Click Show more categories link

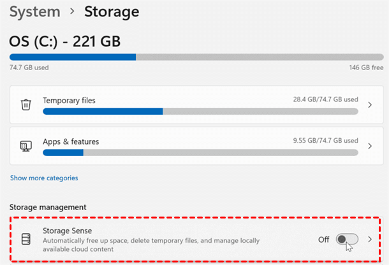[44, 178]
